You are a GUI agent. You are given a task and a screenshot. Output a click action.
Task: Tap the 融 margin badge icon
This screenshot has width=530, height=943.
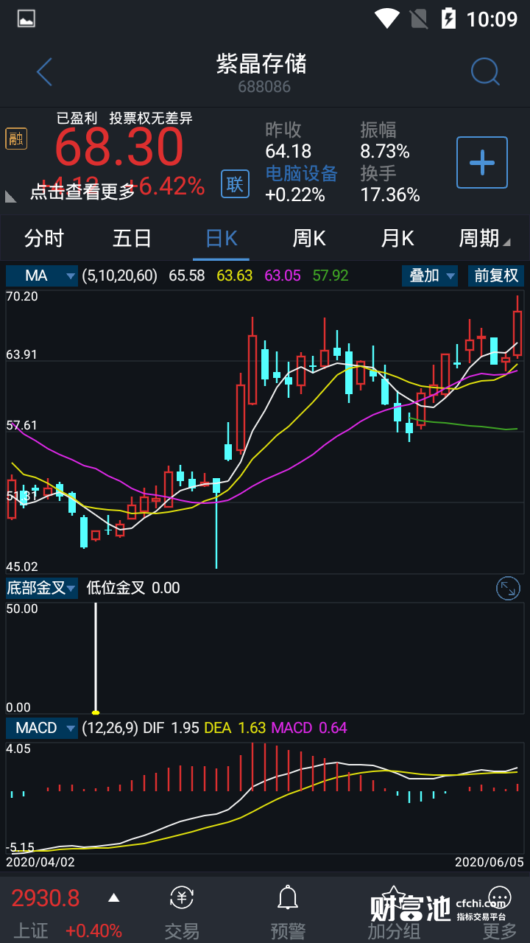coord(16,139)
